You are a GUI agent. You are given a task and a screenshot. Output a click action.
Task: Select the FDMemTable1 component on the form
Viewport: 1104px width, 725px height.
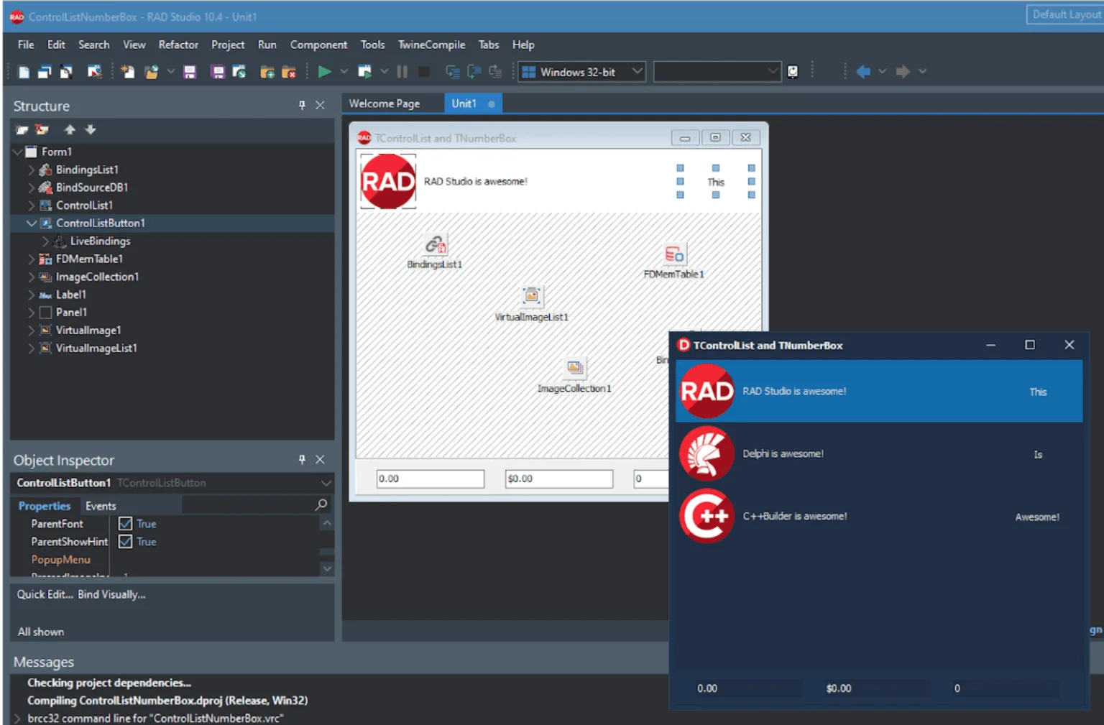[674, 254]
